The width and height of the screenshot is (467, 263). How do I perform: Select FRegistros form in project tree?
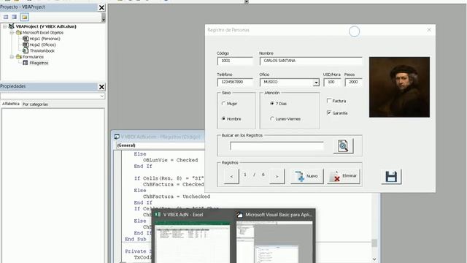coord(39,63)
